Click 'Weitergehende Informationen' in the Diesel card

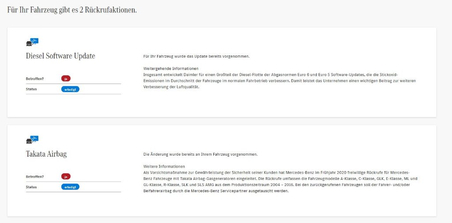pos(171,69)
